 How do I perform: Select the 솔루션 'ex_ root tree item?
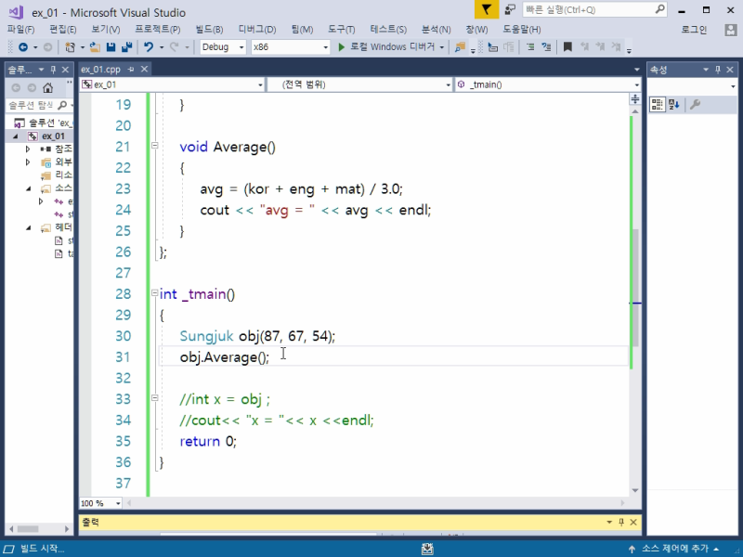click(x=43, y=123)
